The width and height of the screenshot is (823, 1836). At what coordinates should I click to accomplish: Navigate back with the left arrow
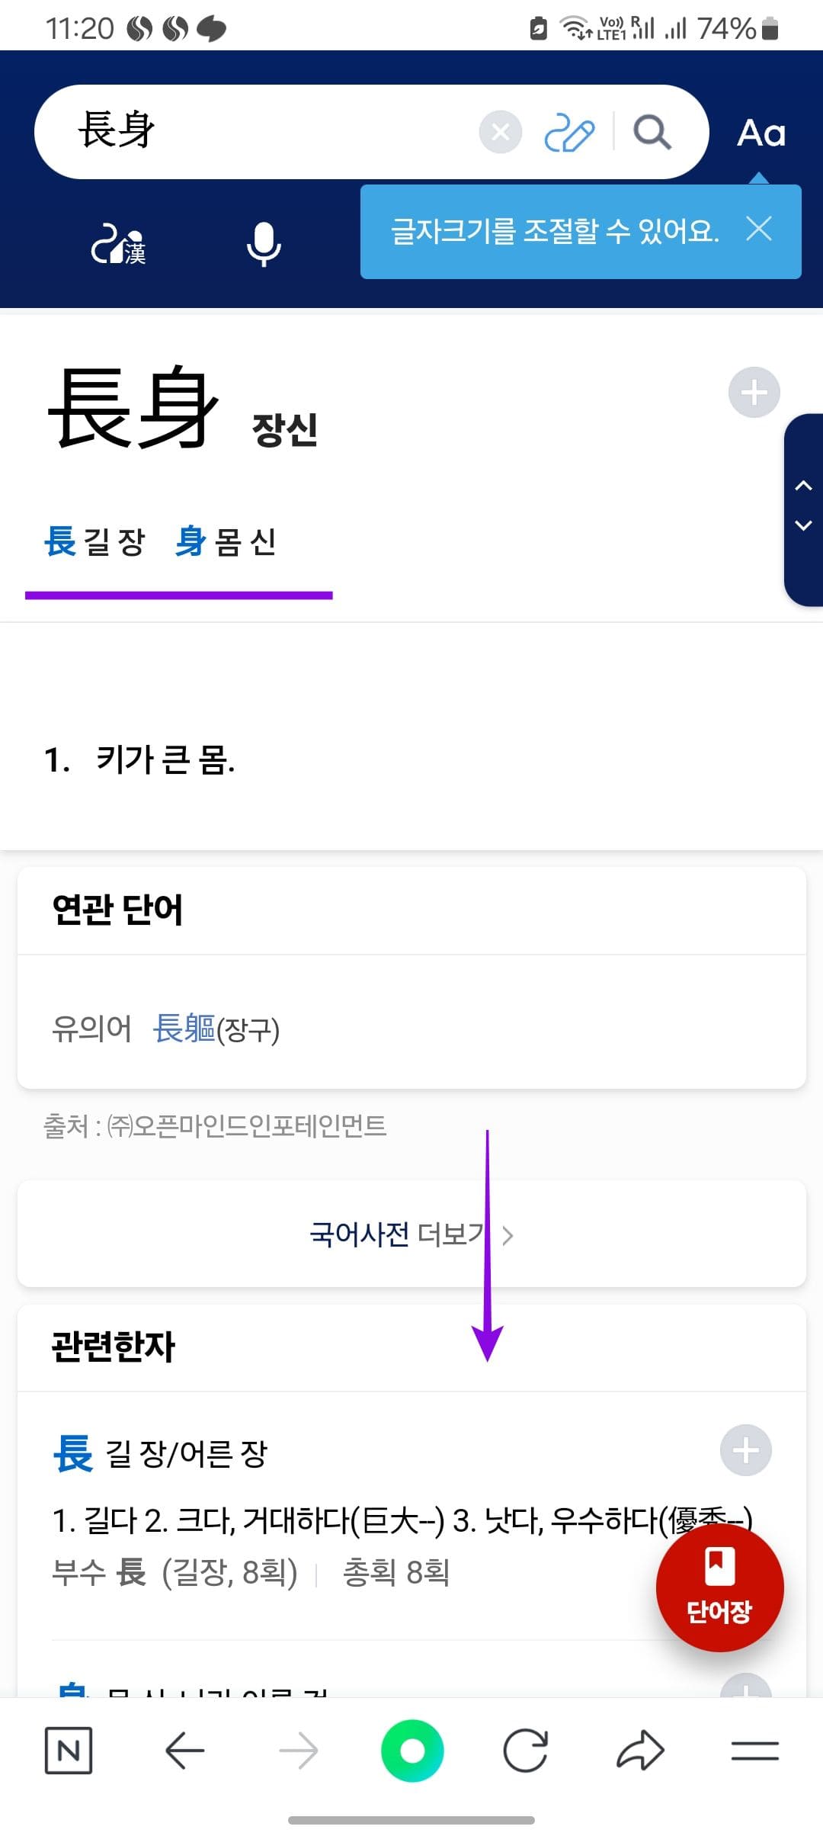point(184,1751)
